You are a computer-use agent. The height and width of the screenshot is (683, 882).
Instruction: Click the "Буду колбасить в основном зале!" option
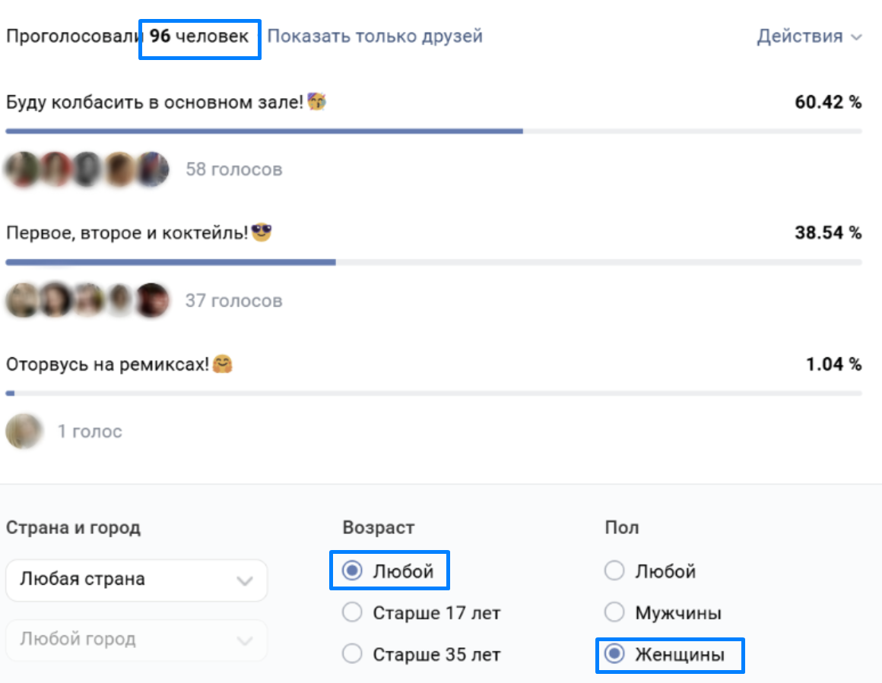click(x=154, y=102)
